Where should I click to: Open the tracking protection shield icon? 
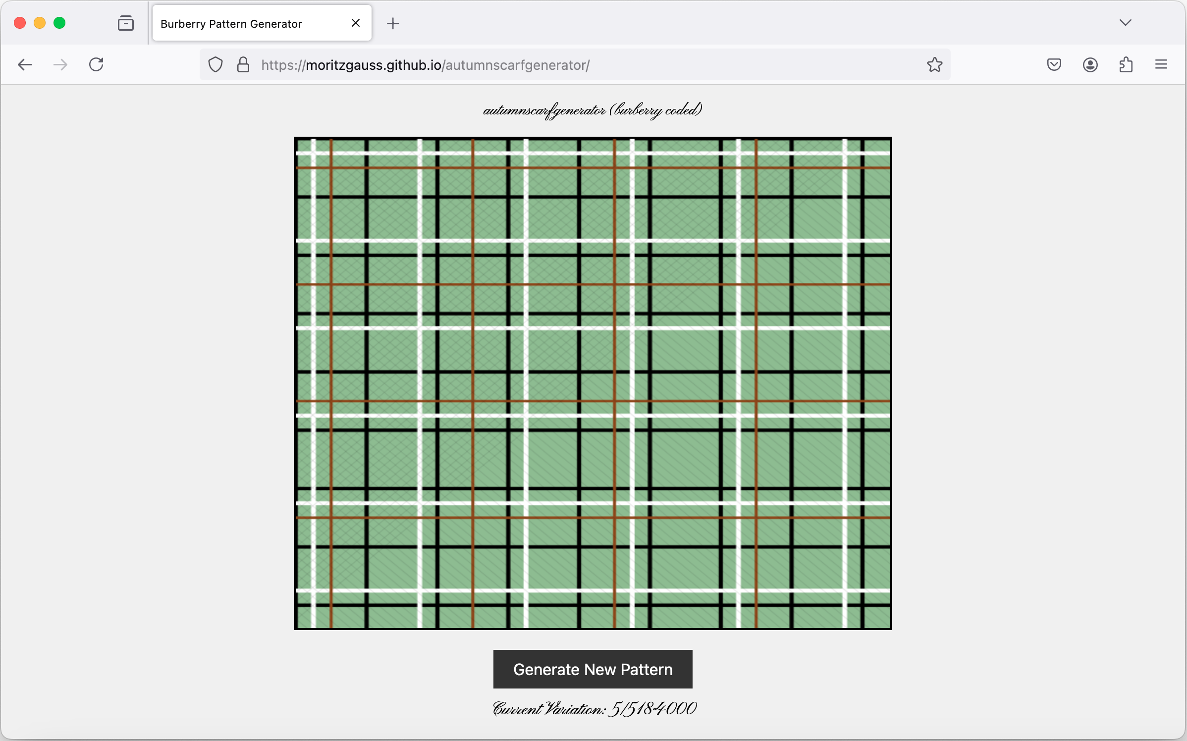(216, 65)
